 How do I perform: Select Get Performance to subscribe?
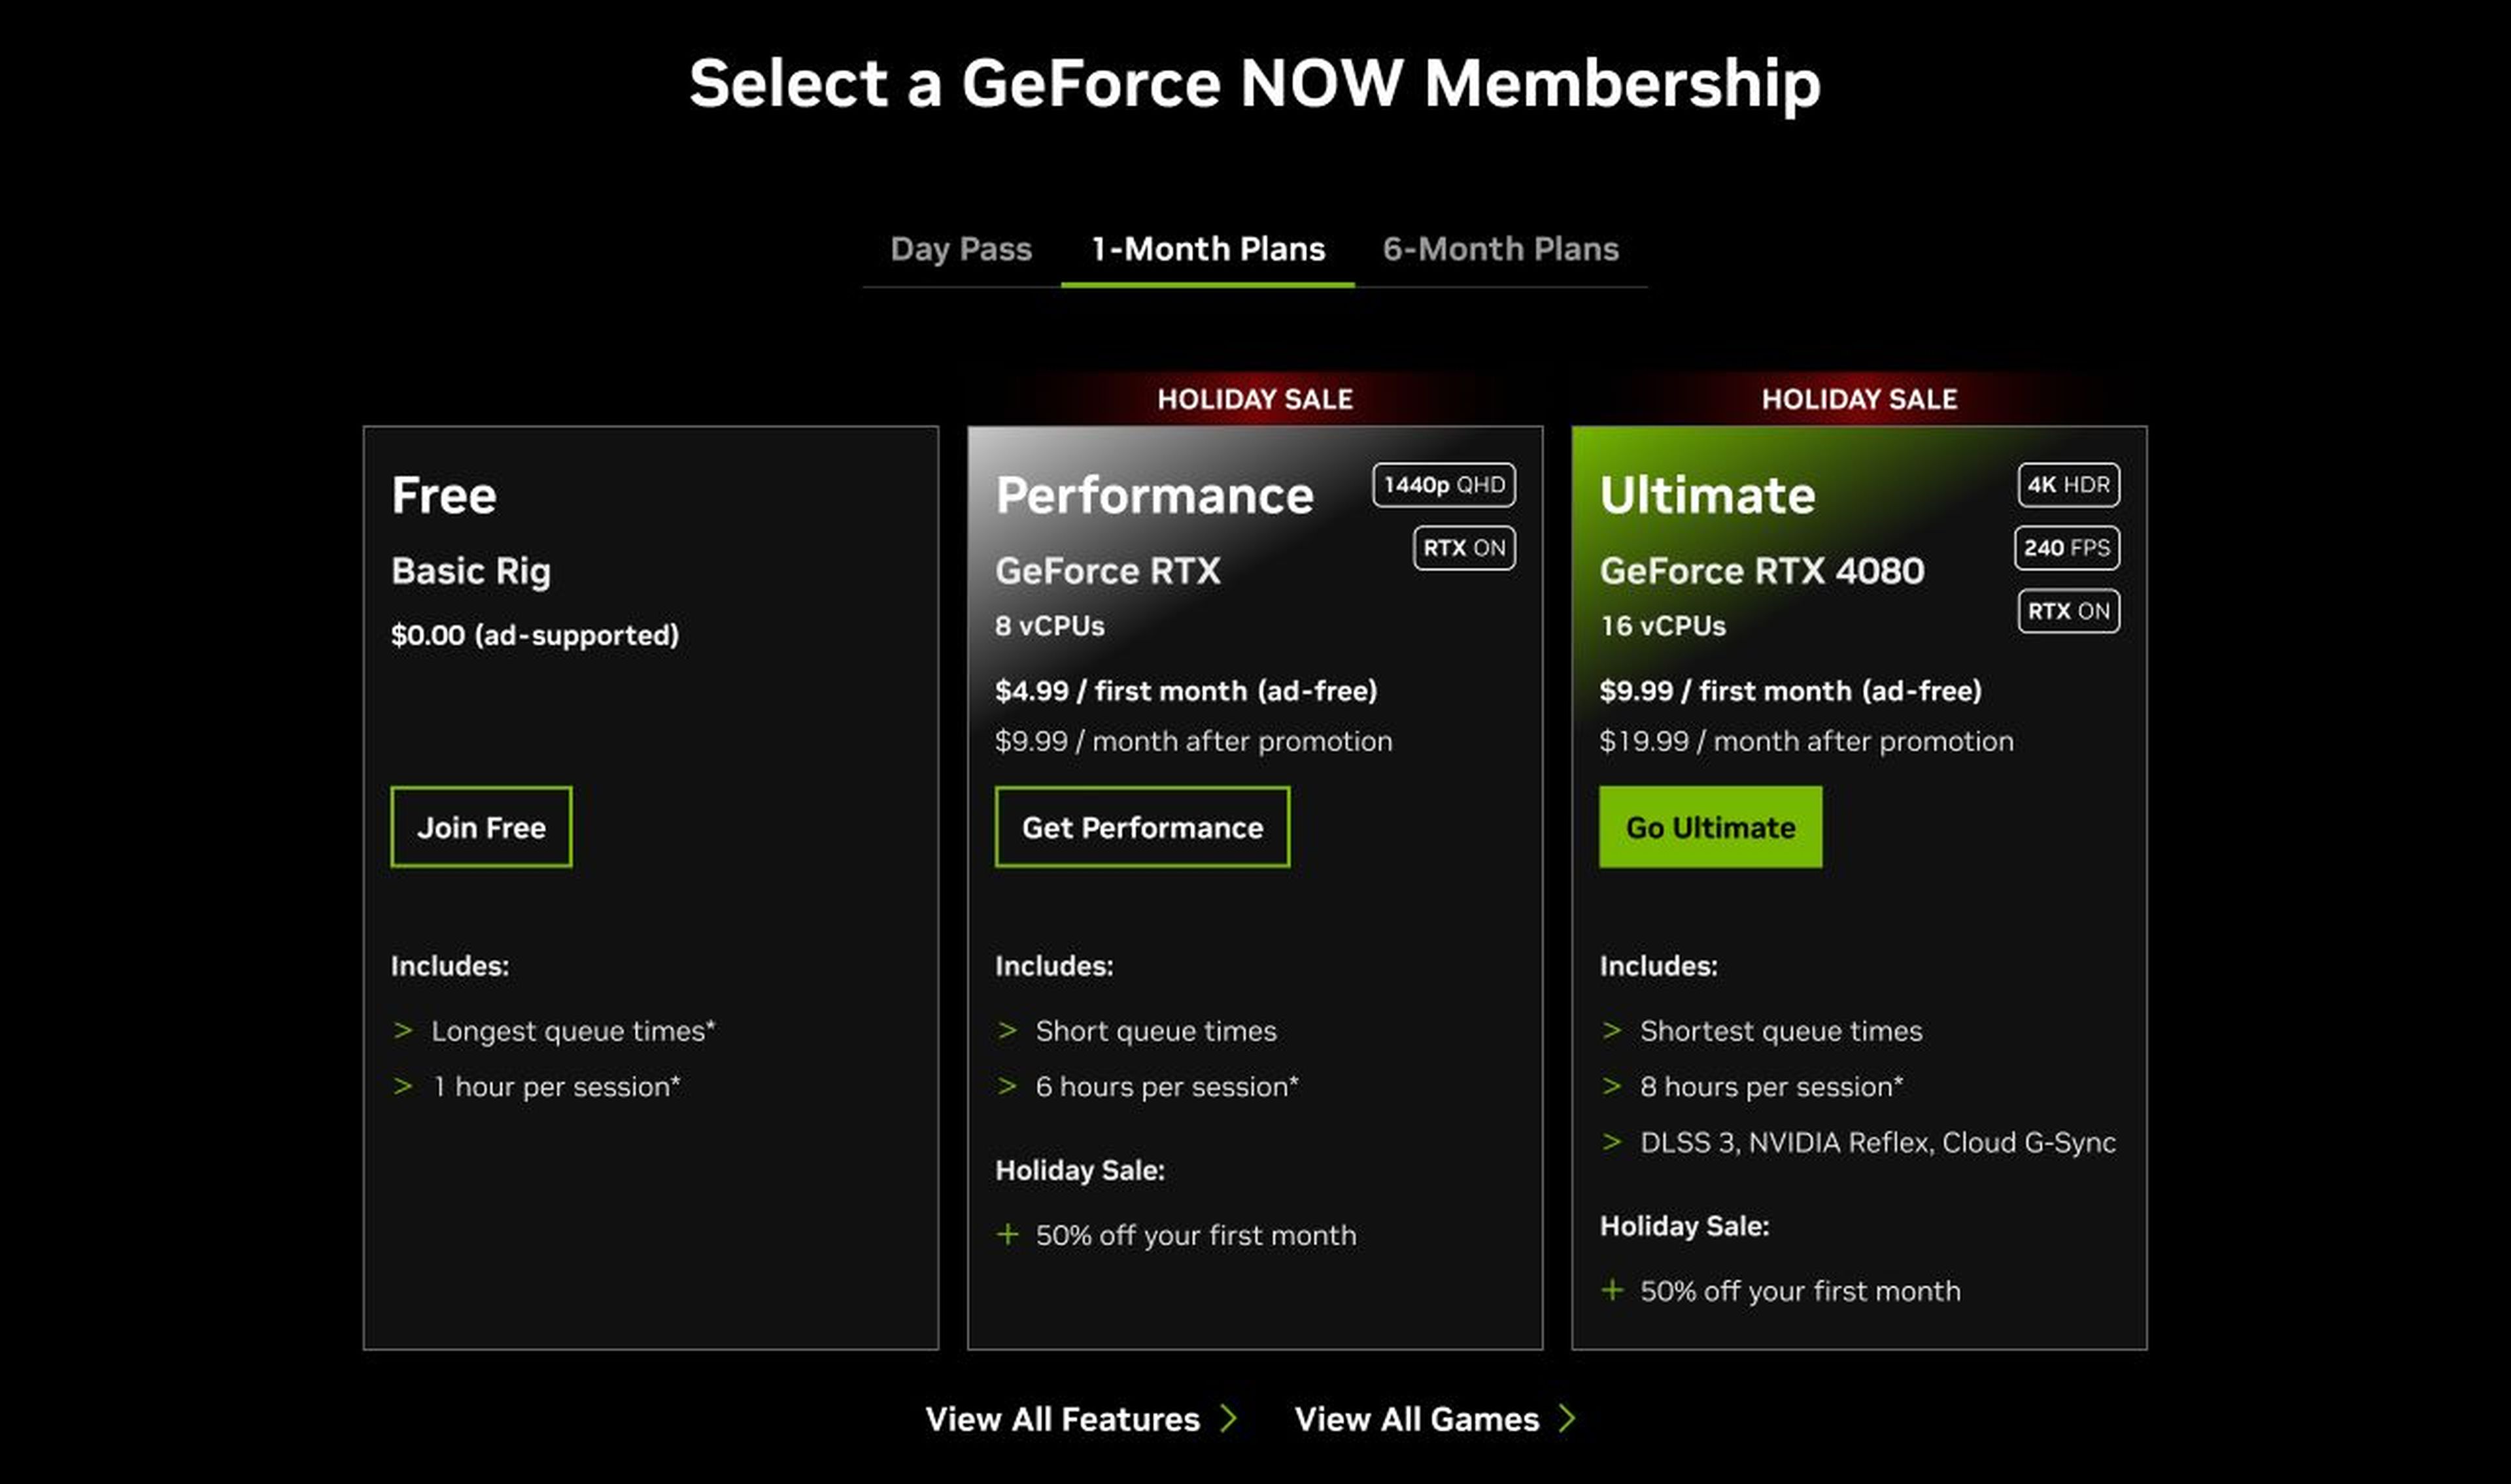[1142, 827]
